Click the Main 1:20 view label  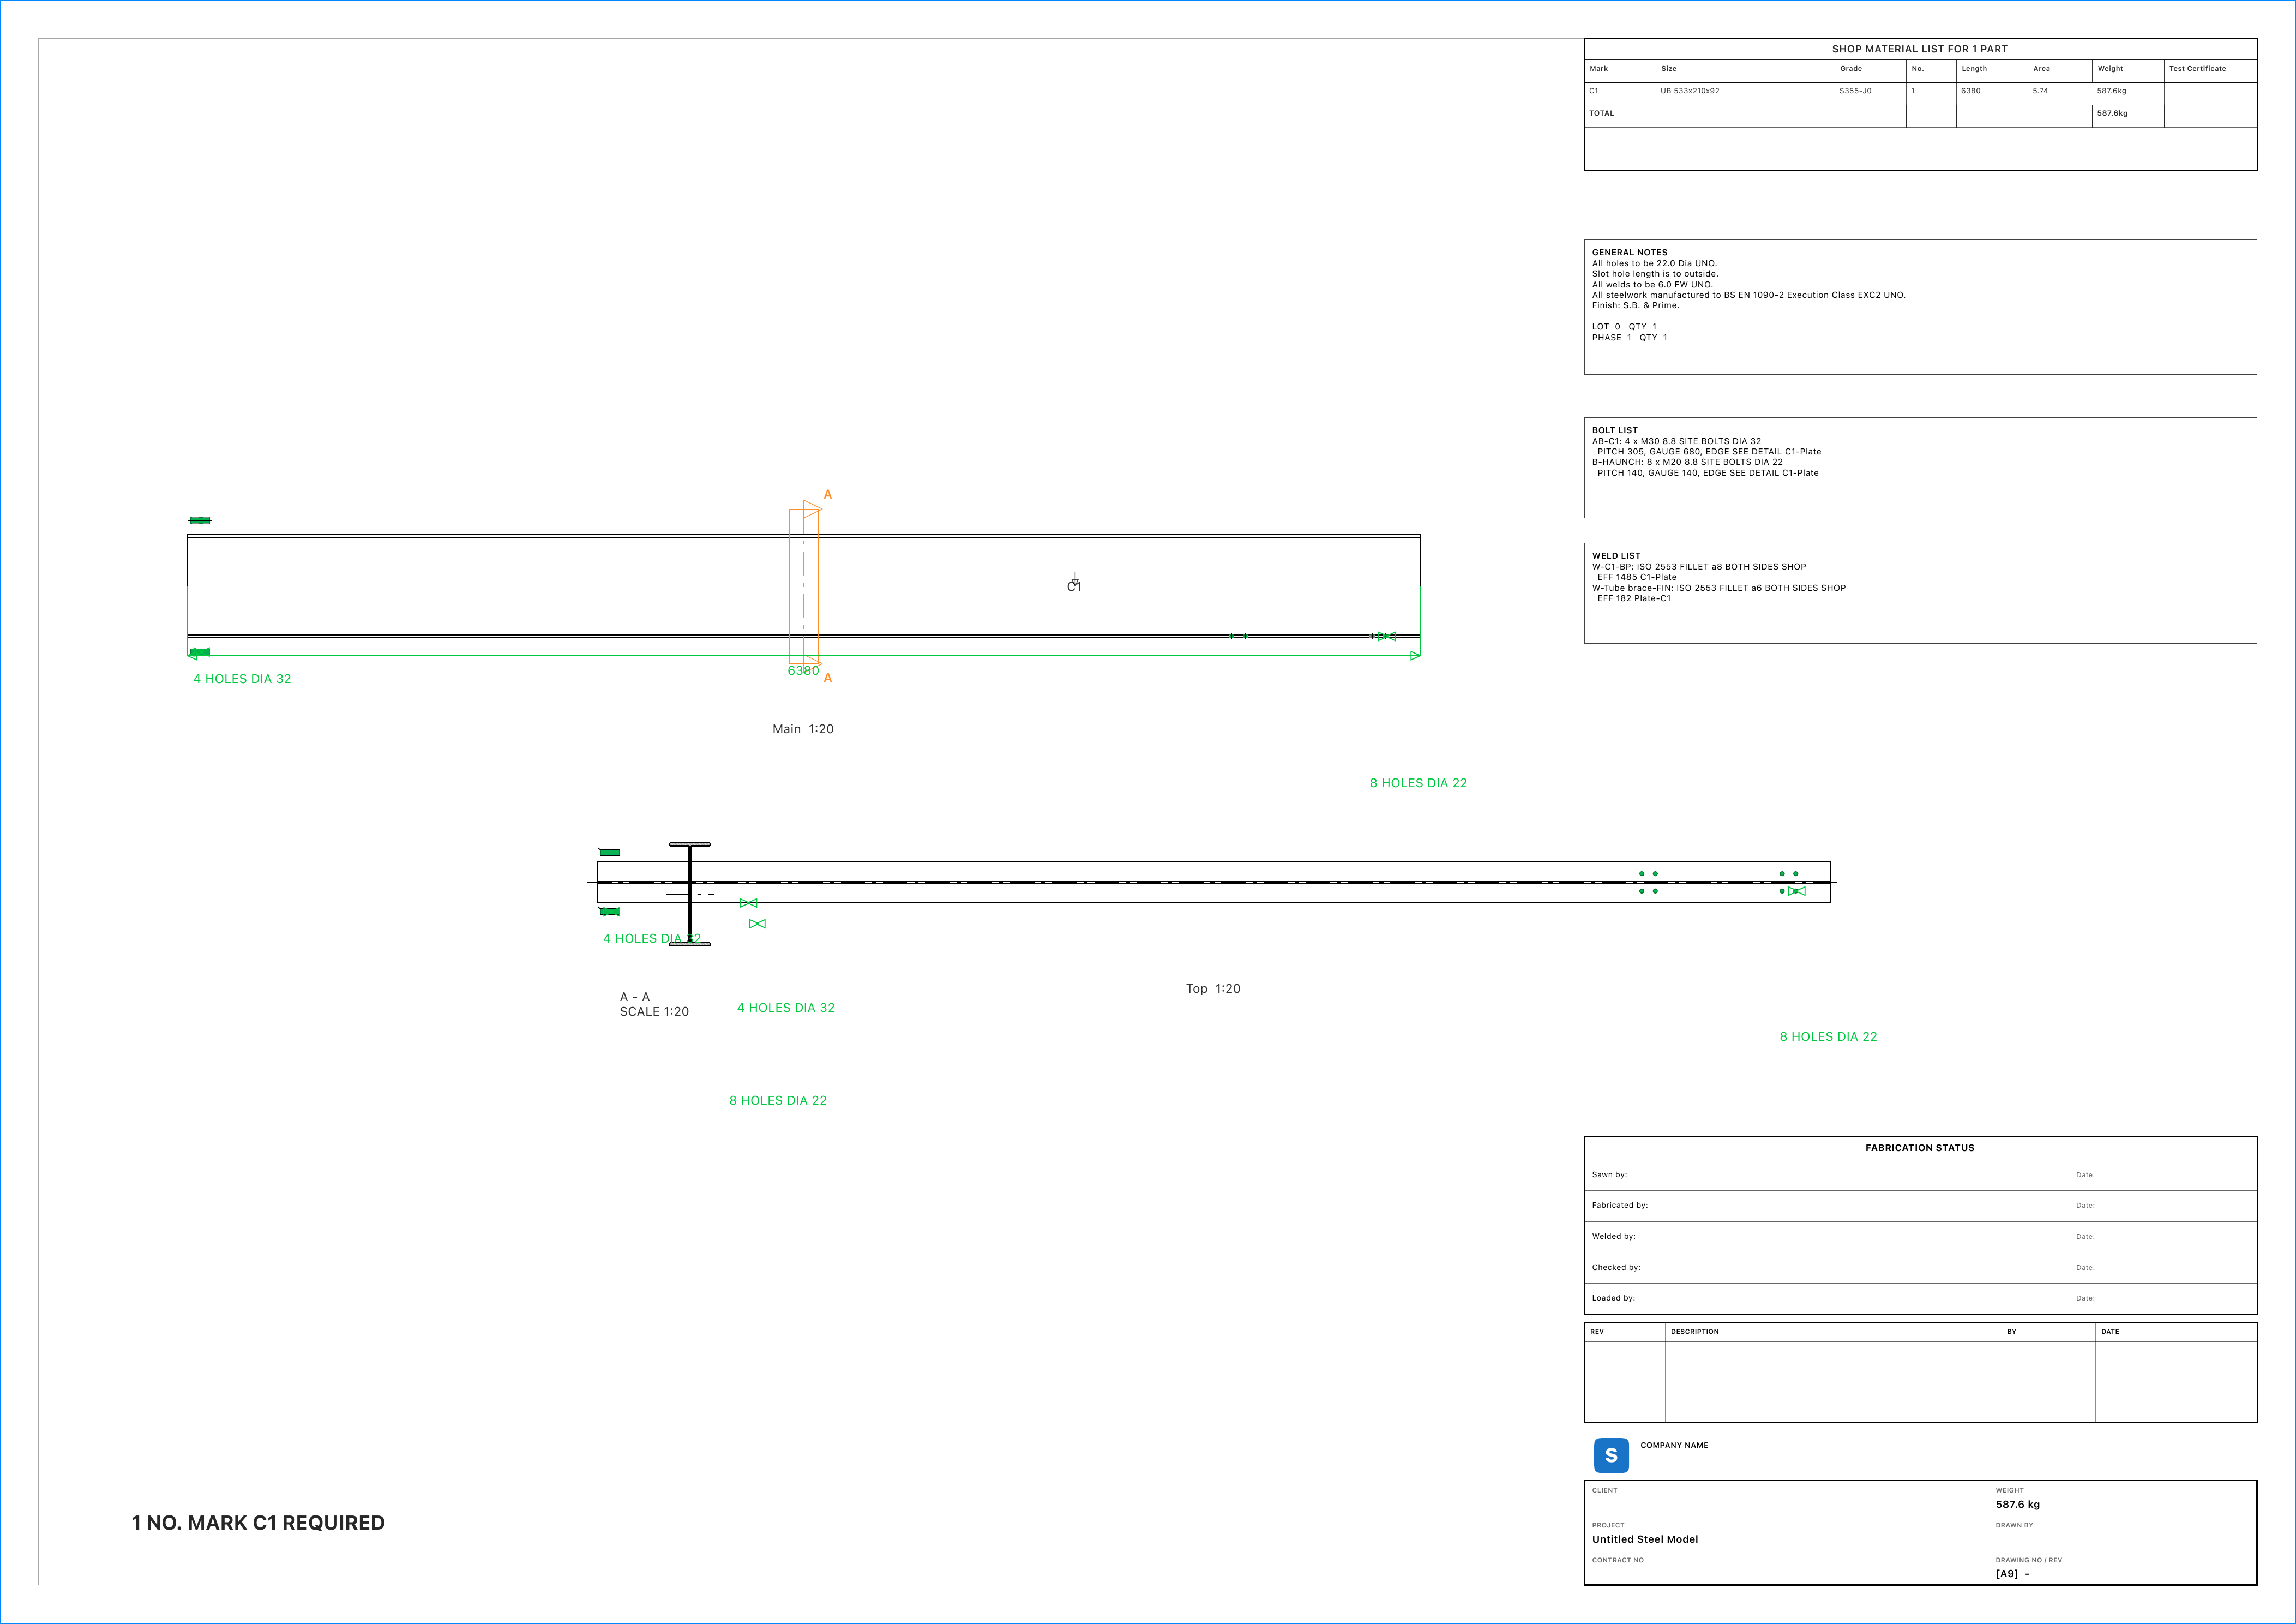(803, 729)
